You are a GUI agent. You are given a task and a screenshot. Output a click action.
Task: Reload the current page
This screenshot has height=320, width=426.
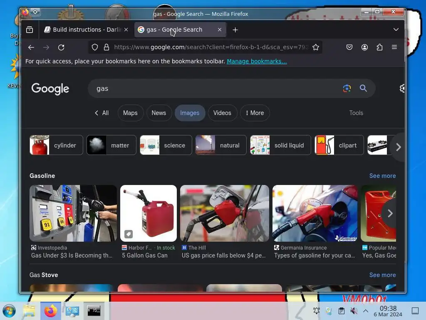tap(61, 47)
